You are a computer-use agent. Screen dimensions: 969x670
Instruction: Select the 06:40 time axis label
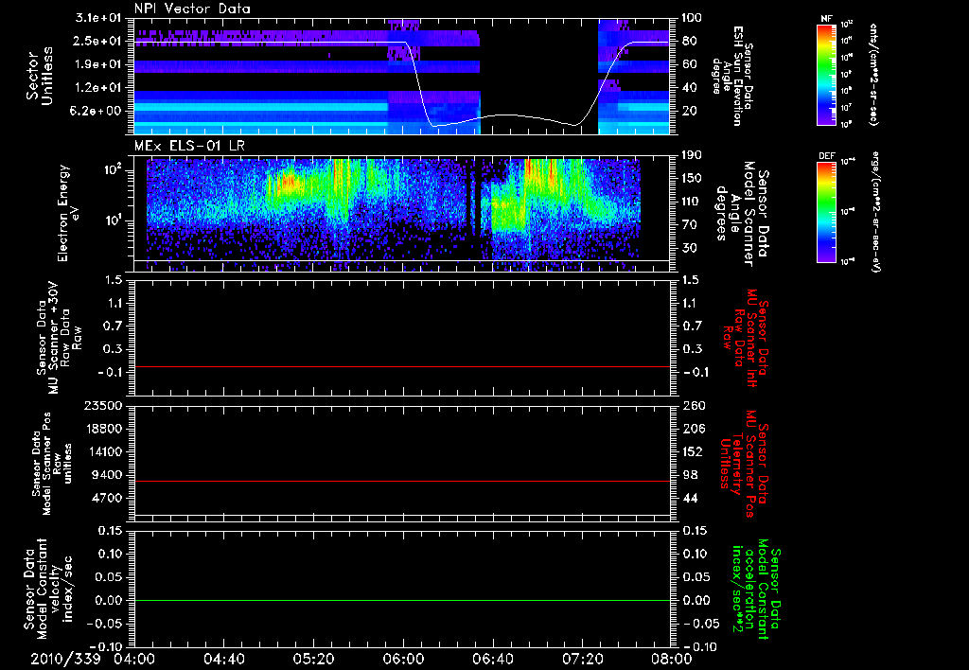[x=493, y=659]
